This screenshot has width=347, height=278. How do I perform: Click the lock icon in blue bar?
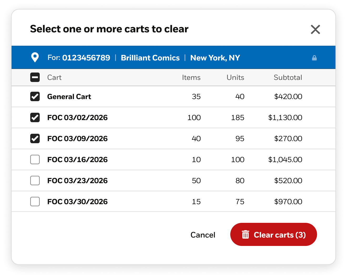[x=314, y=58]
